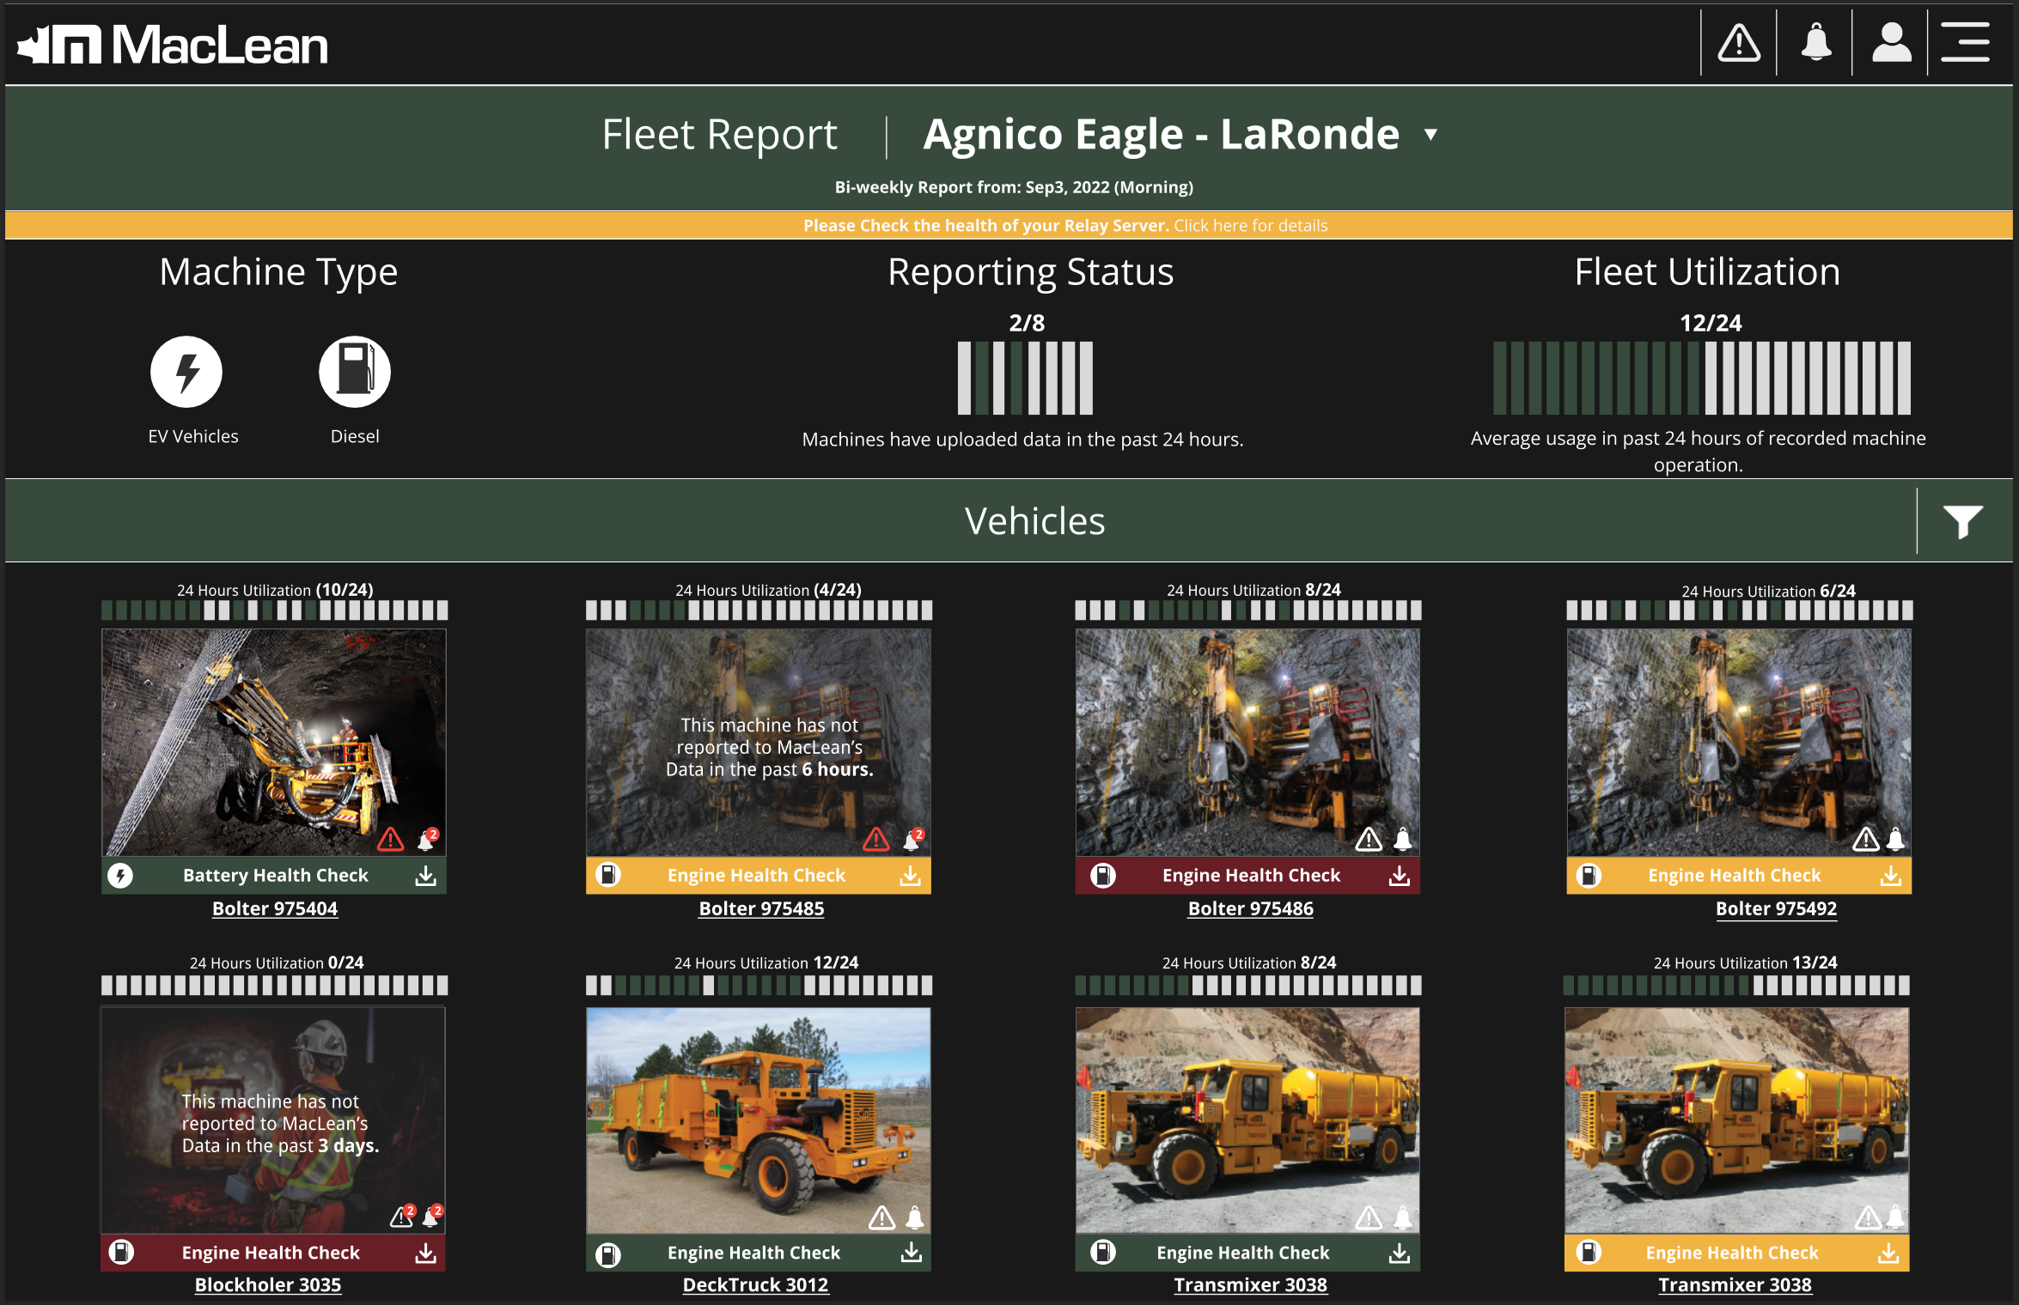Download Bolter 975404 battery health check
The image size is (2019, 1305).
click(425, 876)
